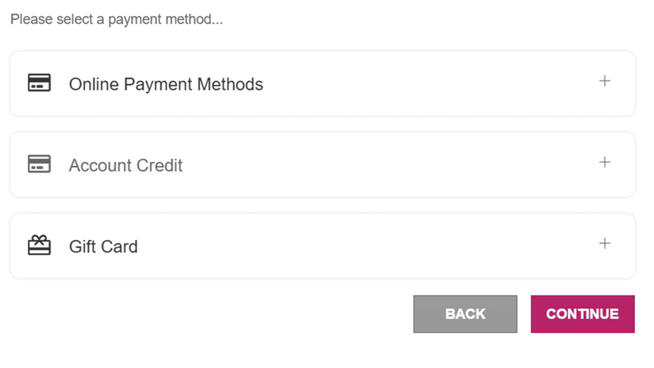Click blank middle area of Account Credit card
Viewport: 654px width, 368px height.
coord(375,165)
